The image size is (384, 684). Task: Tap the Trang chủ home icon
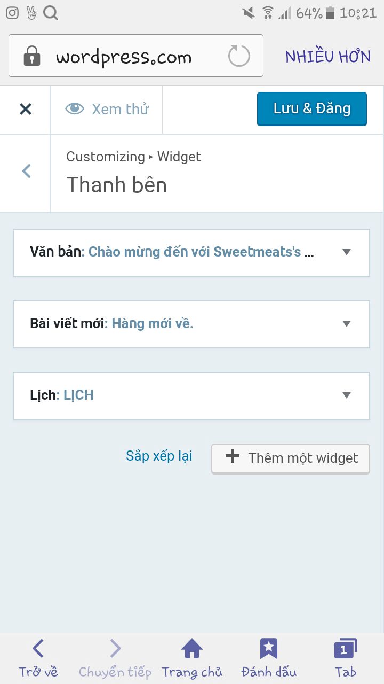pos(192,649)
